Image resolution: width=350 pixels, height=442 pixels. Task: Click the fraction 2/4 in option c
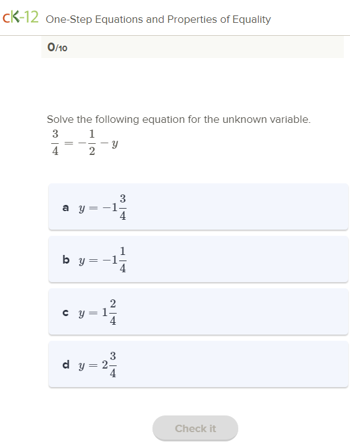pyautogui.click(x=113, y=312)
